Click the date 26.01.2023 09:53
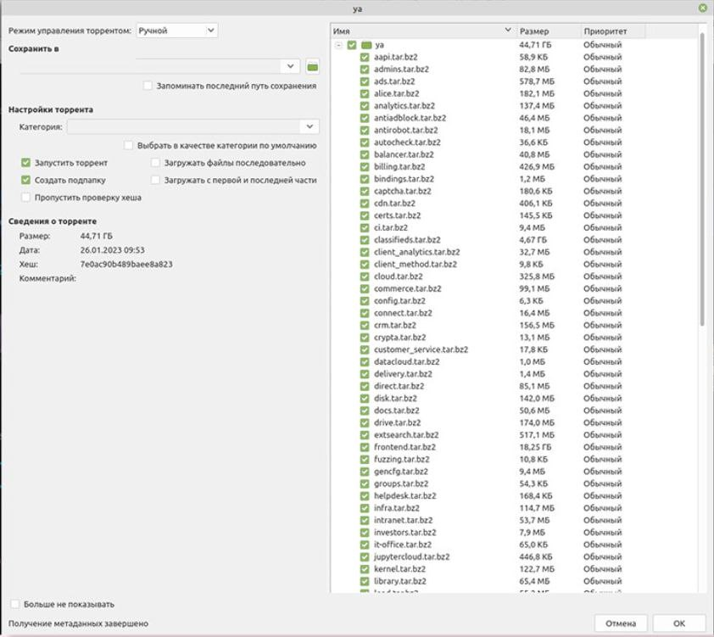The image size is (714, 637). (113, 250)
